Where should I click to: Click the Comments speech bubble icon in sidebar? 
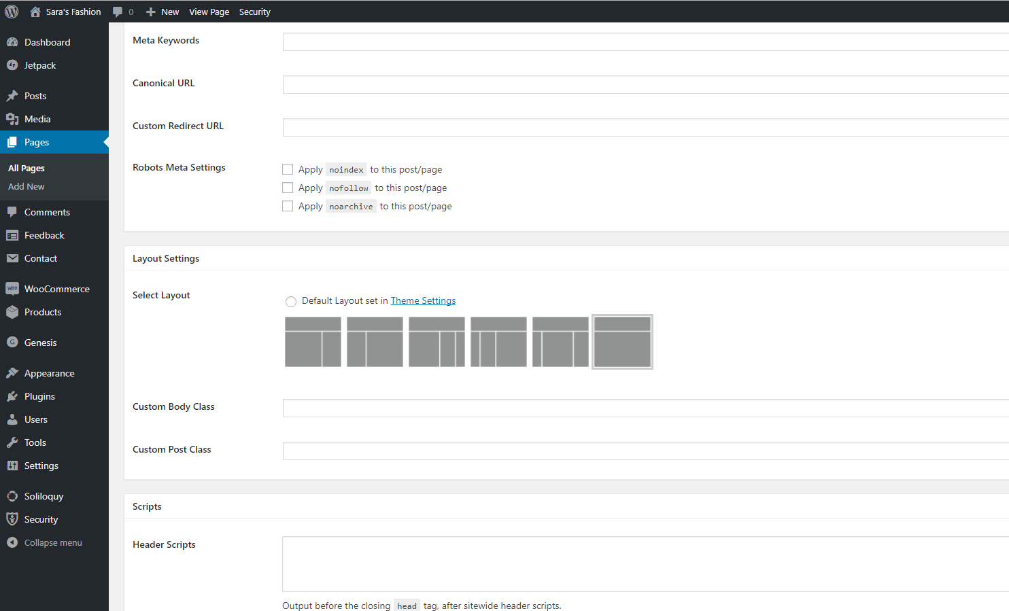click(x=12, y=212)
